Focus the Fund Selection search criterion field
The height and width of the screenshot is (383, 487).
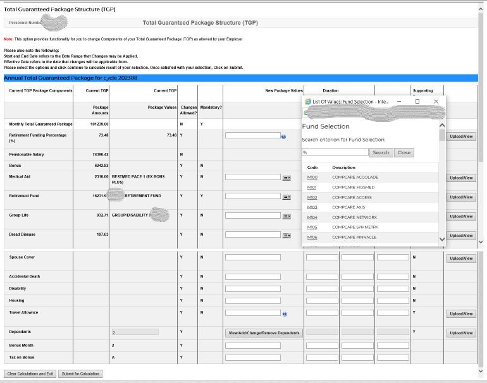coord(335,152)
